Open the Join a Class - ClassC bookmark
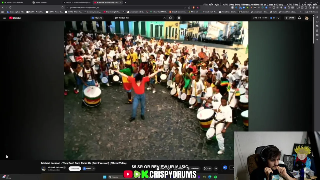This screenshot has height=180, width=320. [x=228, y=12]
